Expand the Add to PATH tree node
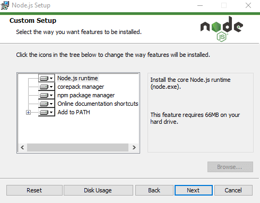 coord(28,112)
